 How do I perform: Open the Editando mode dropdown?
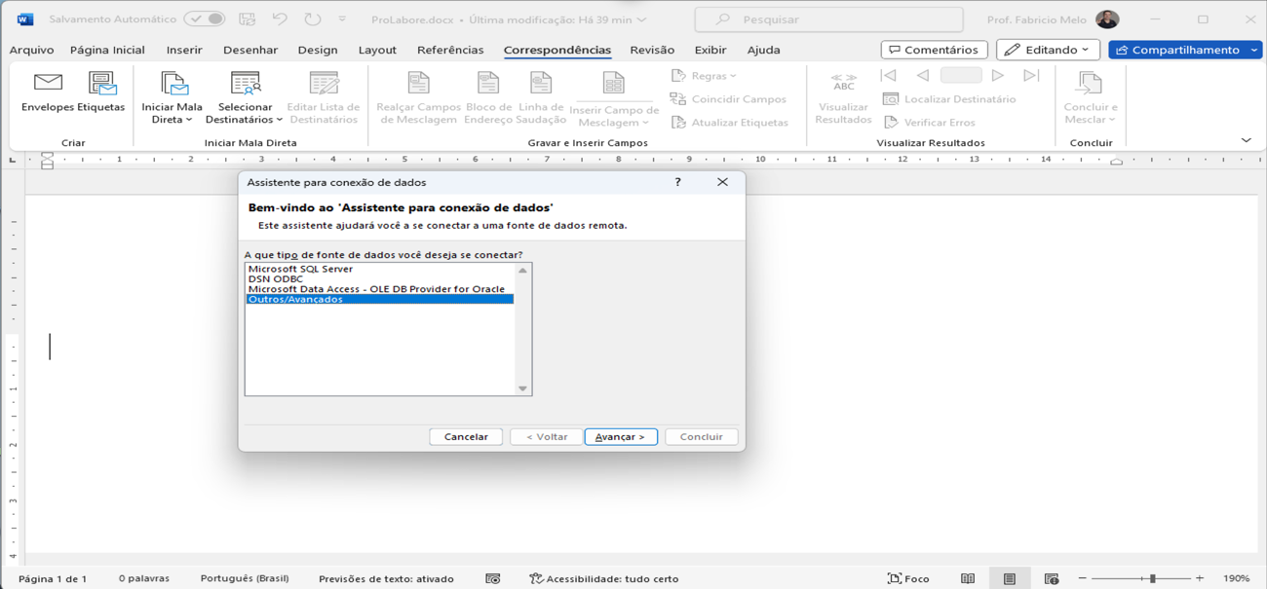tap(1048, 50)
